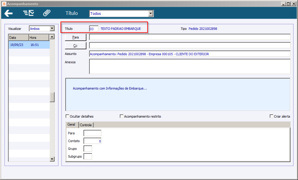Click the text TEXTO PADRAO EMBARQUE

121,29
